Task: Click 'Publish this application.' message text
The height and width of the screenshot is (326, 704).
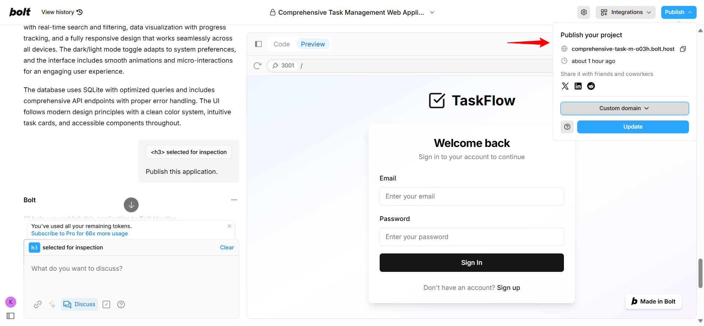Action: click(182, 172)
